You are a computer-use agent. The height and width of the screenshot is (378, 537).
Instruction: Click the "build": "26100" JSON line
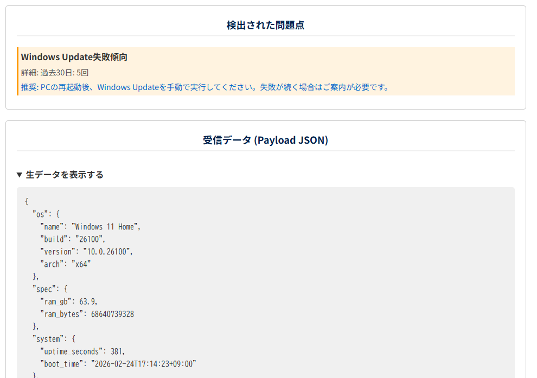tap(72, 239)
